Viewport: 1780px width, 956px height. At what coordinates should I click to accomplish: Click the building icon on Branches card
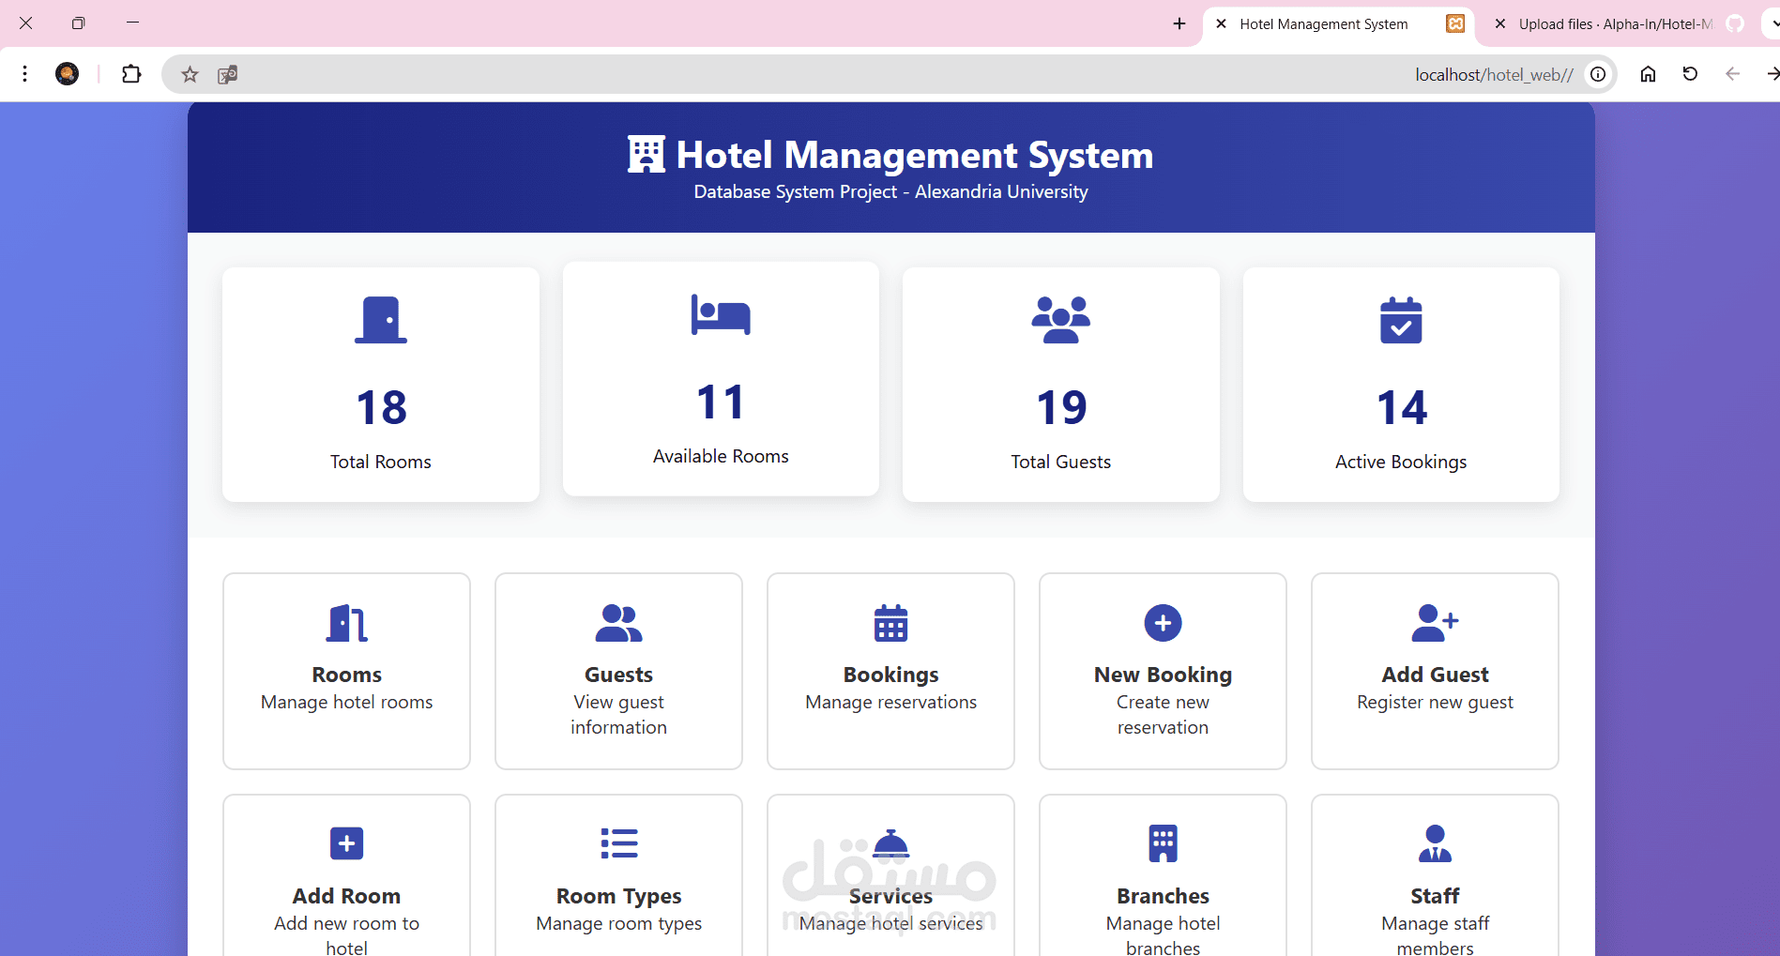click(1162, 843)
